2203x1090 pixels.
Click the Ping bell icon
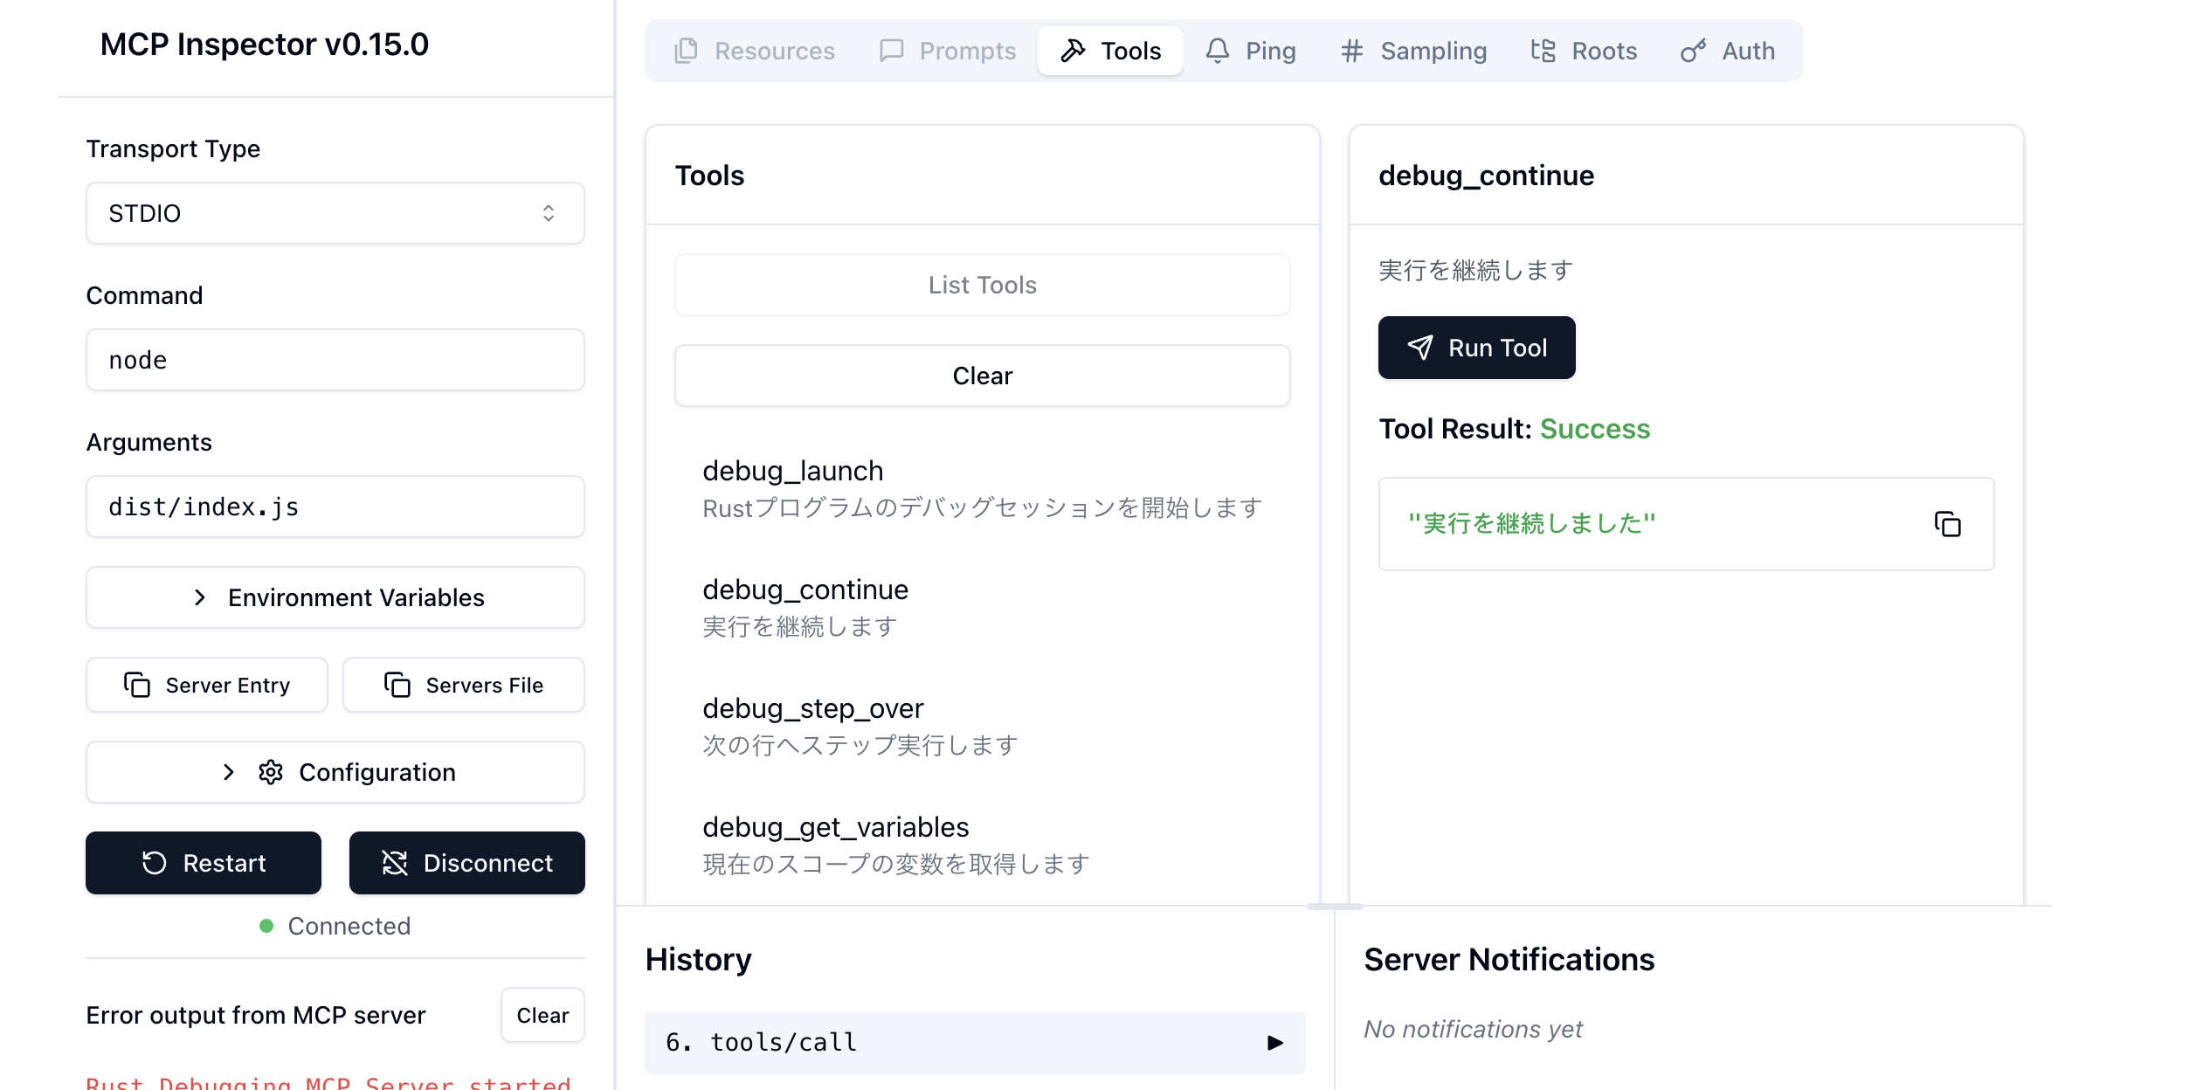(1218, 51)
